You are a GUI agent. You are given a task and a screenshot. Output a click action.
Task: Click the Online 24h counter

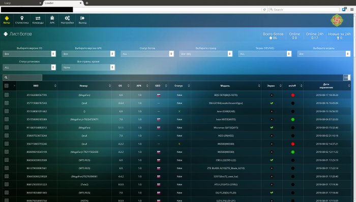pos(314,36)
